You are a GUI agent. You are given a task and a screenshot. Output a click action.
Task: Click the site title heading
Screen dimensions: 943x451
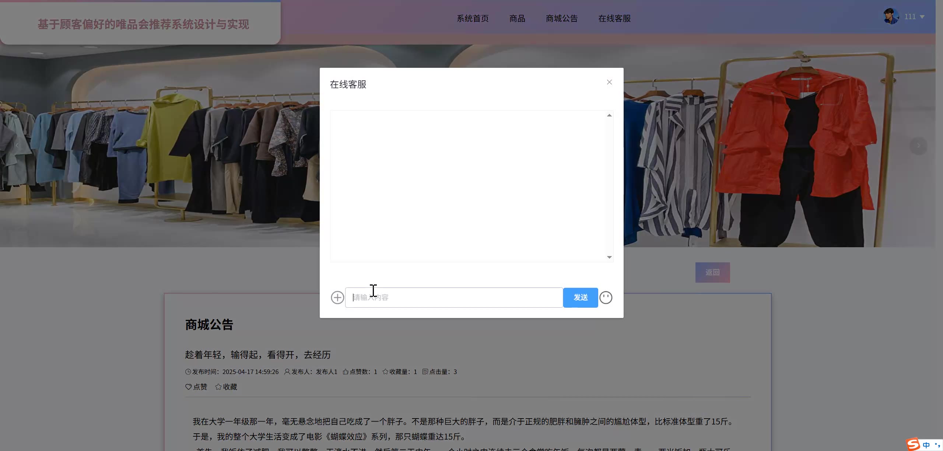(143, 24)
